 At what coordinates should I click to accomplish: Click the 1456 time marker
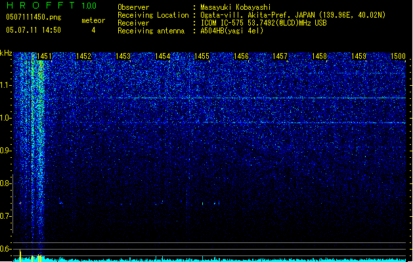[241, 56]
